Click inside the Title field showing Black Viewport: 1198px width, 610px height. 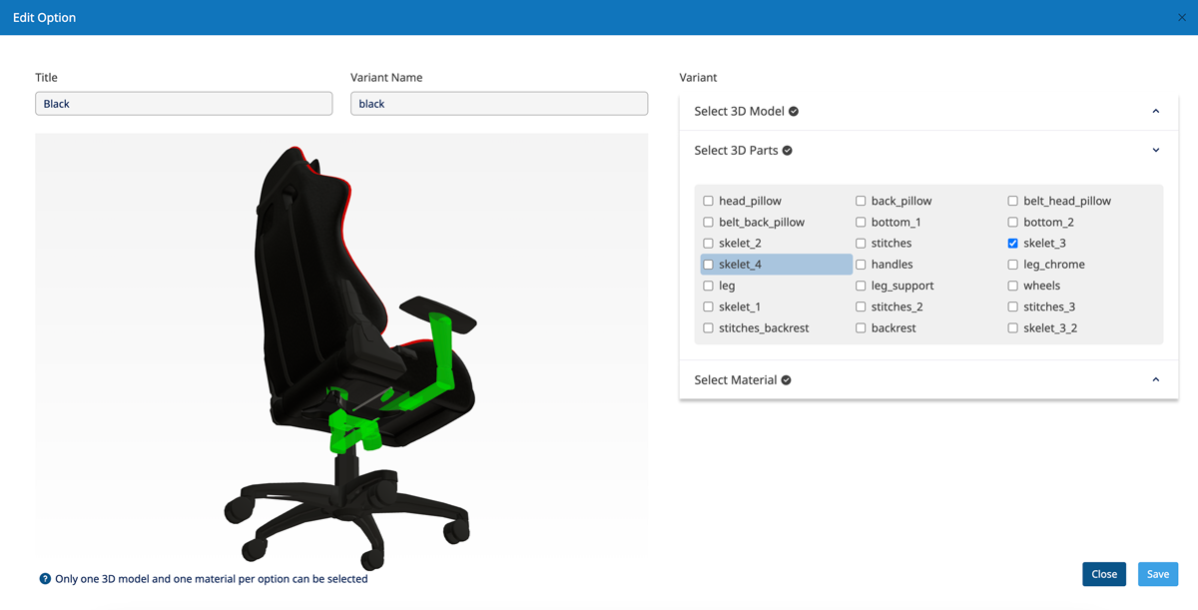tap(184, 103)
